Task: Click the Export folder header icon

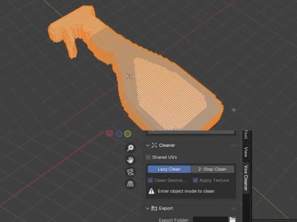Action: (154, 209)
